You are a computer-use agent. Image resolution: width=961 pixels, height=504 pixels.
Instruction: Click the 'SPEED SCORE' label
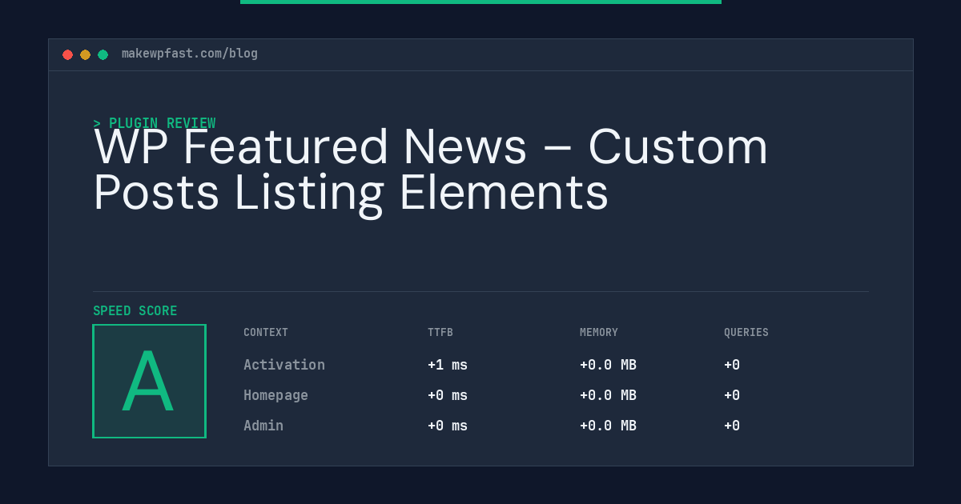135,311
